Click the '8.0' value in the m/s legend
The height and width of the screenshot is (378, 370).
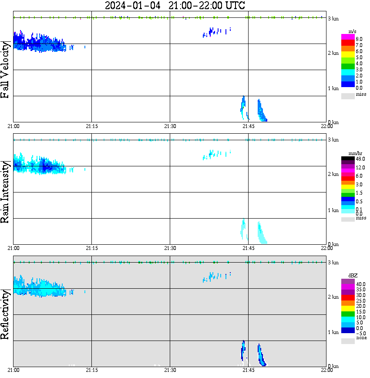pos(359,39)
